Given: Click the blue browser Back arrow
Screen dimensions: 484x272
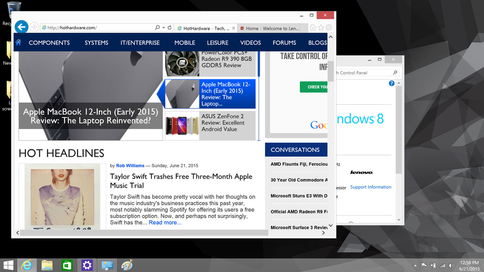Looking at the screenshot, I should 21,27.
